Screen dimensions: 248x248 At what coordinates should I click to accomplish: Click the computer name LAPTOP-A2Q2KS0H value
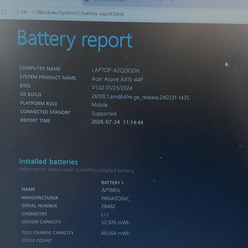click(116, 70)
